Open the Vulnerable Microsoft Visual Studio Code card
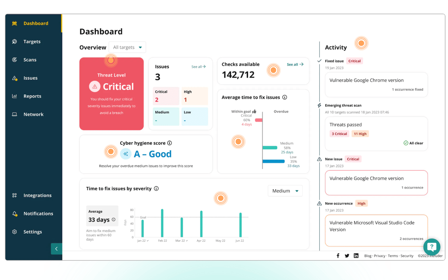Image resolution: width=448 pixels, height=280 pixels. [x=376, y=230]
